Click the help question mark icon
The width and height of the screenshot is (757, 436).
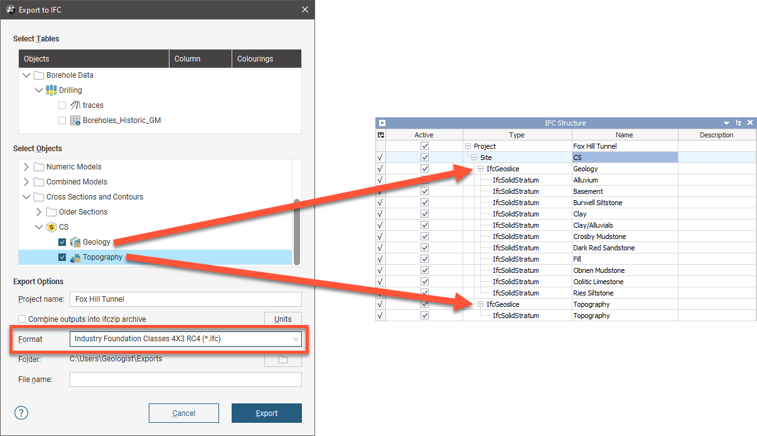point(21,413)
